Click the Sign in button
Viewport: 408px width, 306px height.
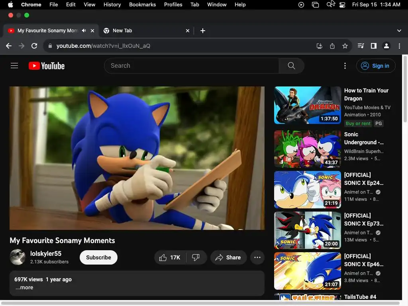pyautogui.click(x=376, y=66)
